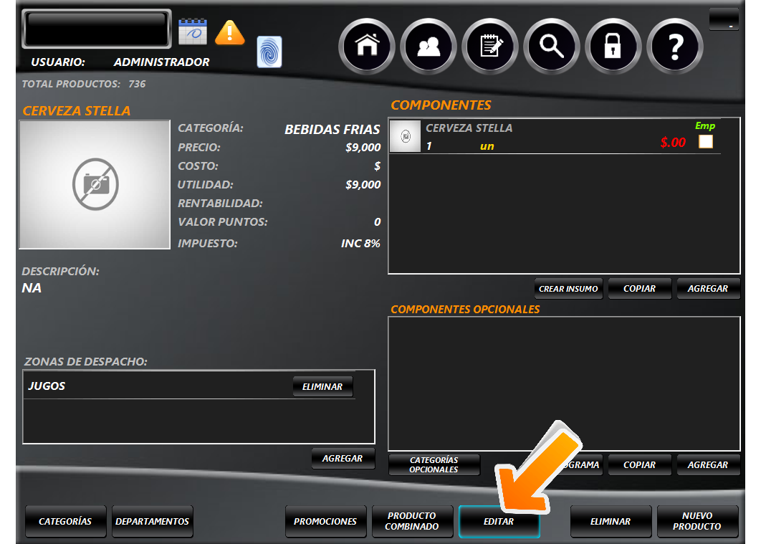
Task: Click Eliminar next to Jugos zone
Action: click(322, 386)
